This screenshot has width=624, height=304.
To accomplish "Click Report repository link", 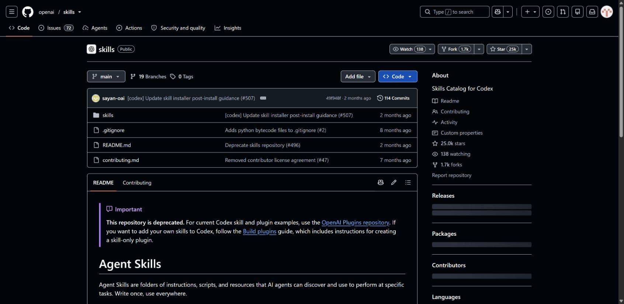I will pos(451,175).
